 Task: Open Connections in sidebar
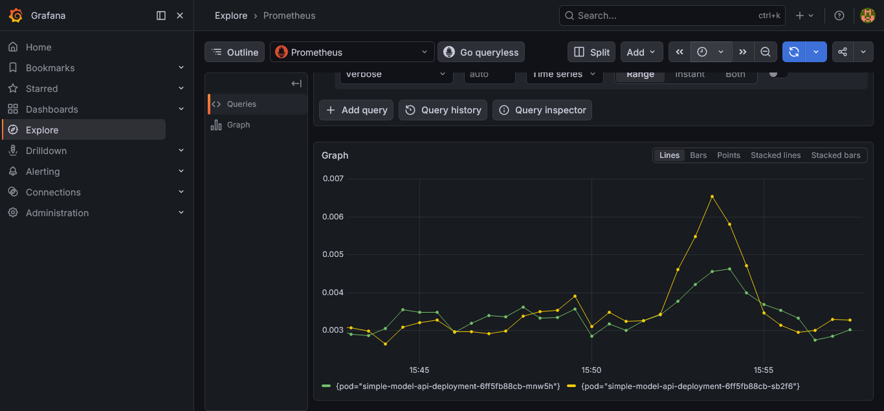point(53,192)
